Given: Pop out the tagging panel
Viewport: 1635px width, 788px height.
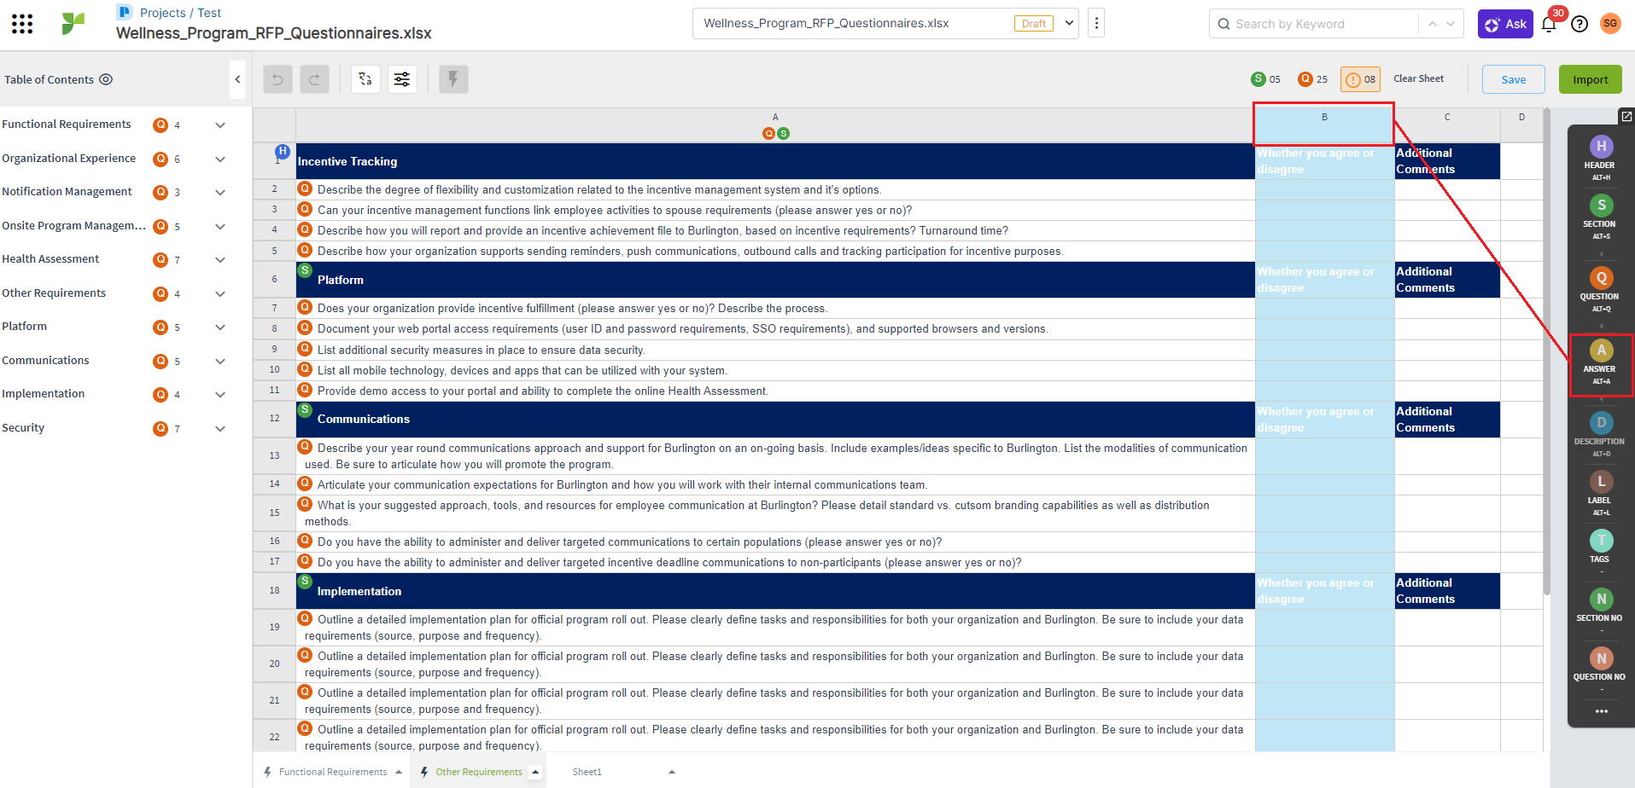Looking at the screenshot, I should [x=1626, y=116].
